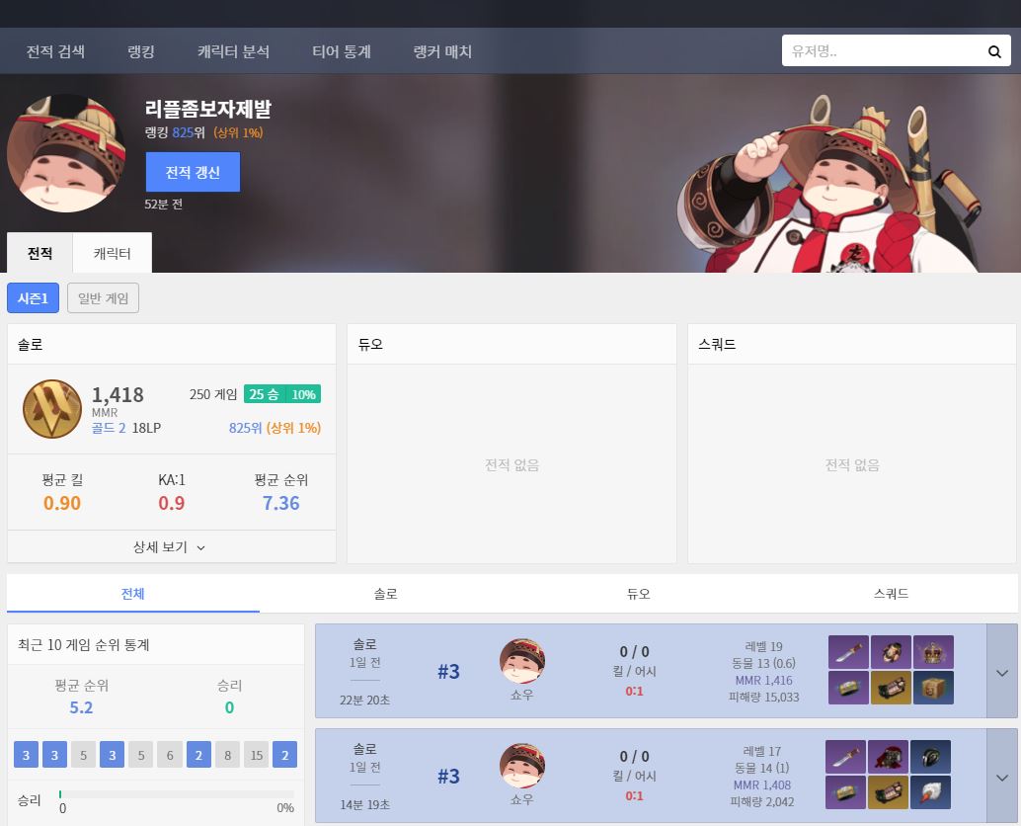The image size is (1021, 826).
Task: Click the 825위 (상위 1%) link in the solo card
Action: (275, 428)
